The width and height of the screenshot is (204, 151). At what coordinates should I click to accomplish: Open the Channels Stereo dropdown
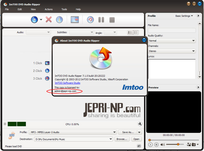(x=172, y=51)
